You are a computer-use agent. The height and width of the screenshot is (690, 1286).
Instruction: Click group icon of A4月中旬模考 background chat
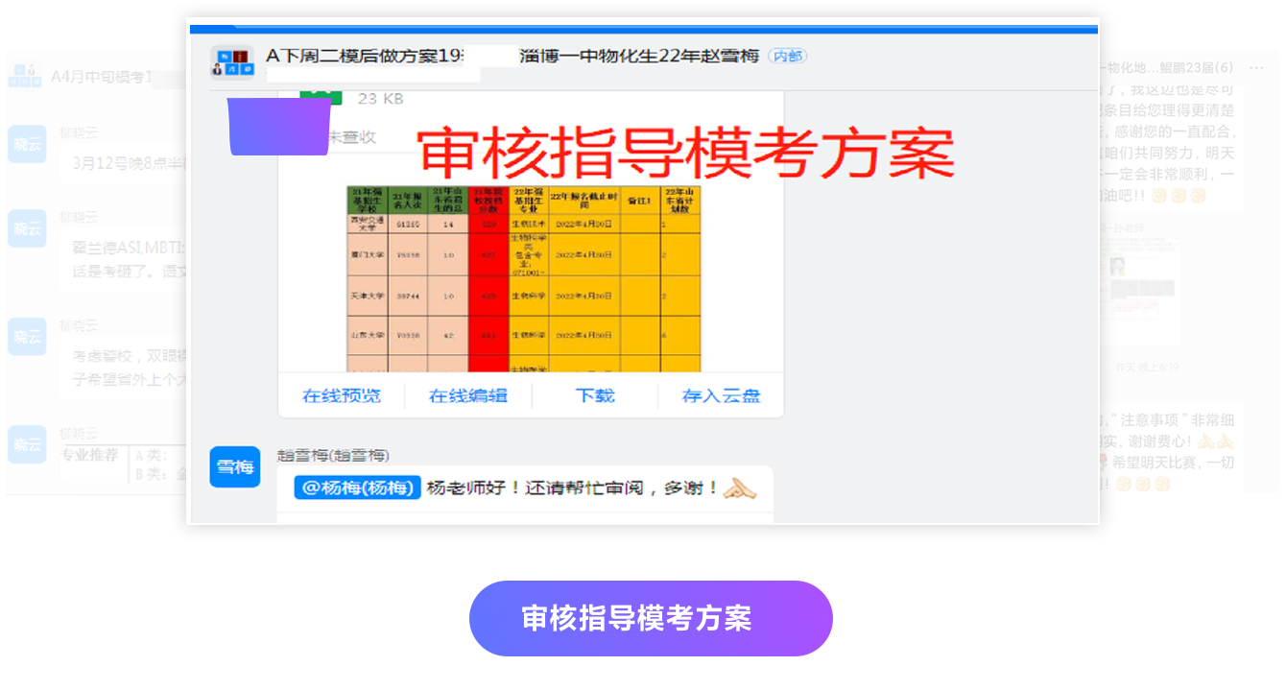pyautogui.click(x=24, y=75)
